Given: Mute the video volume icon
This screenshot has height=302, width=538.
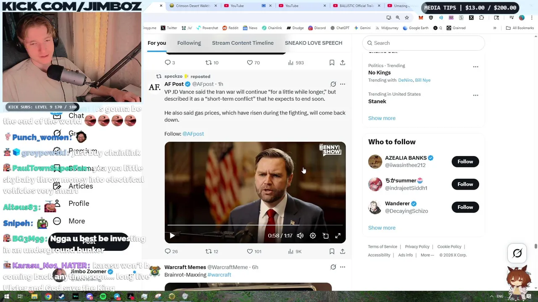Looking at the screenshot, I should 300,236.
